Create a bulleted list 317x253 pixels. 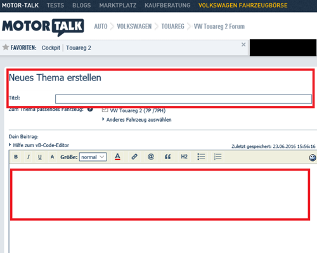(201, 157)
